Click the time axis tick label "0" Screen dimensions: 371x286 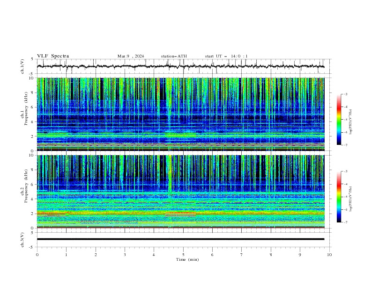coord(37,255)
